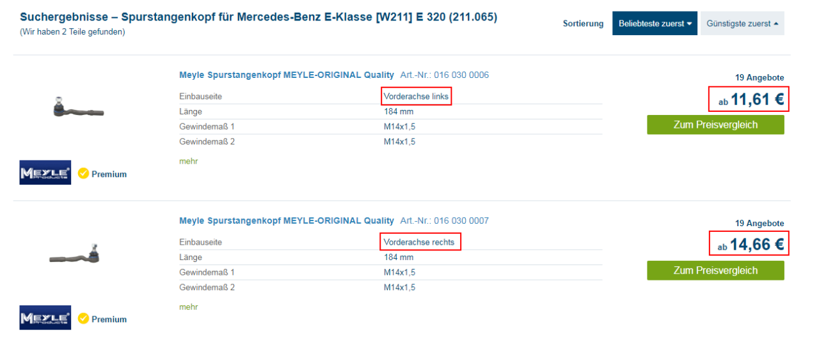
Task: Click Meyle logo of first product
Action: (45, 173)
